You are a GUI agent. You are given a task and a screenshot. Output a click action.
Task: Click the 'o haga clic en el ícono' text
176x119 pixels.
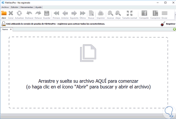[88, 87]
